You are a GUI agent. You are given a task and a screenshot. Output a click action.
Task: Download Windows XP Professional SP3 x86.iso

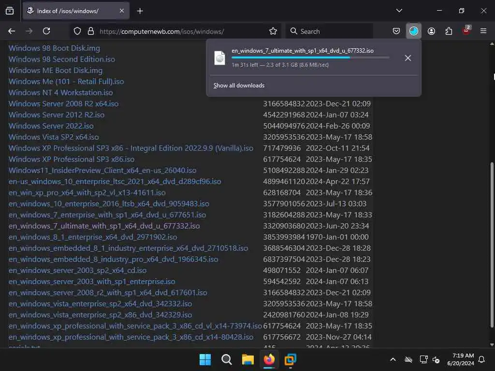72,159
